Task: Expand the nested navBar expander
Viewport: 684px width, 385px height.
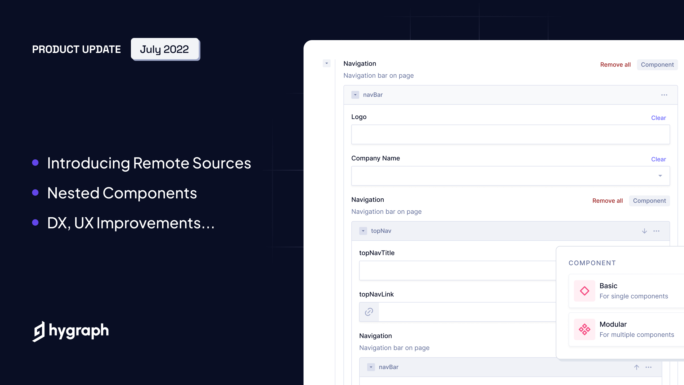Action: 371,367
